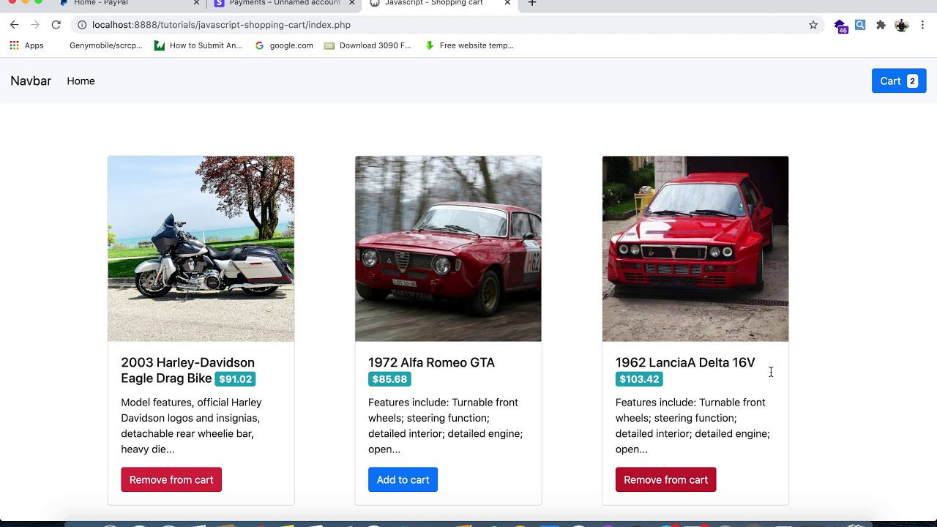Open the How to Submit An... bookmark

198,45
